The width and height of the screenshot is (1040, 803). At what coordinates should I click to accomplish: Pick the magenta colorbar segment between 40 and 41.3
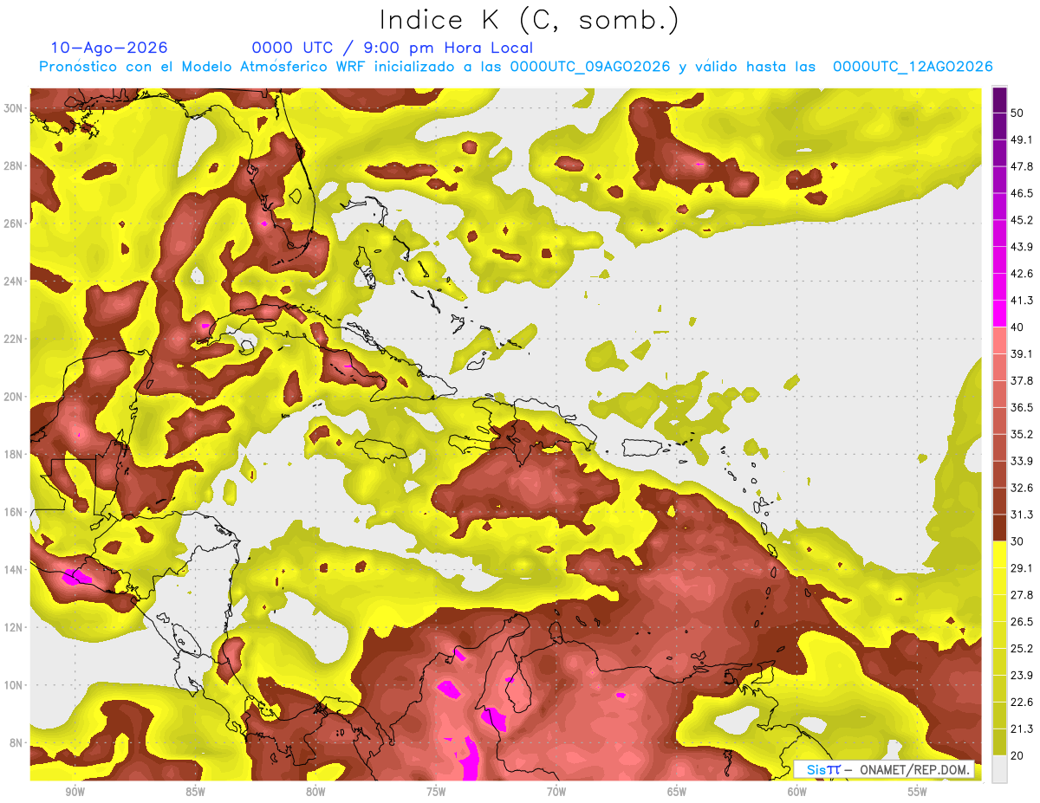point(999,313)
